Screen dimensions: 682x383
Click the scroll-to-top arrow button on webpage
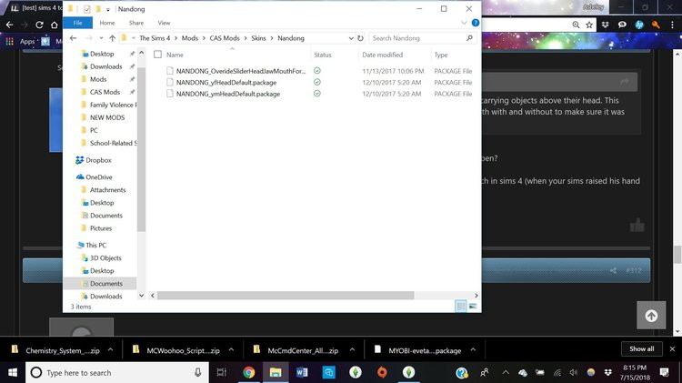tap(651, 315)
